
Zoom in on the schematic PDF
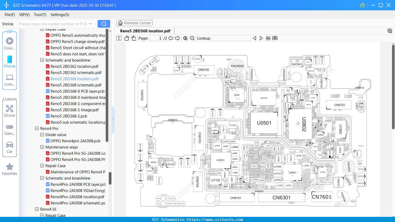click(x=185, y=38)
